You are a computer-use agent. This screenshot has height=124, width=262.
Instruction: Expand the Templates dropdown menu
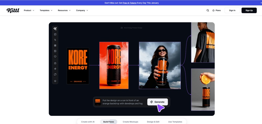46,10
